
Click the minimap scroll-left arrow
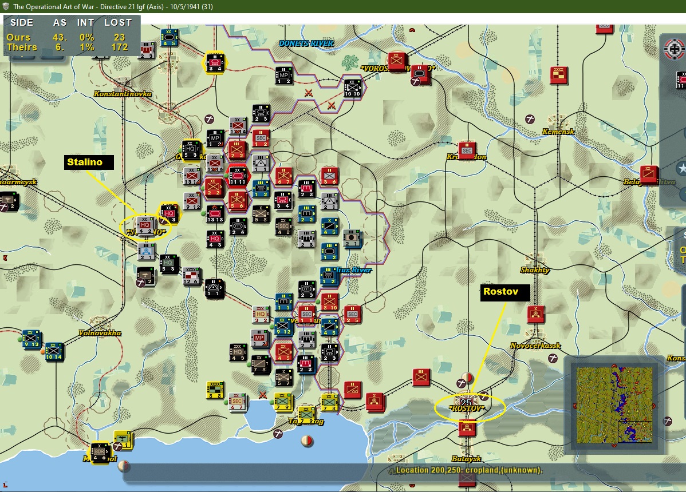coord(575,406)
